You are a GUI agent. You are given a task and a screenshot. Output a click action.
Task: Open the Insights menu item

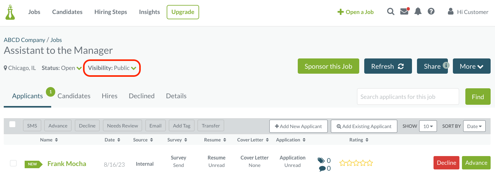coord(149,12)
